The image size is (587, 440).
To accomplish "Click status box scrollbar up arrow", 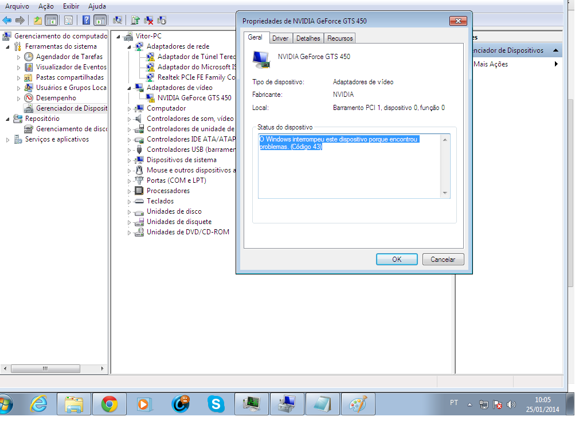I will click(x=445, y=140).
